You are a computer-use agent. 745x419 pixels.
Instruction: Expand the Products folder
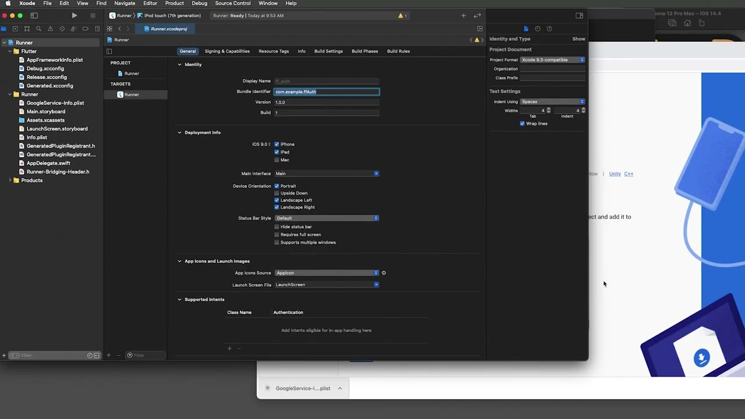click(10, 180)
